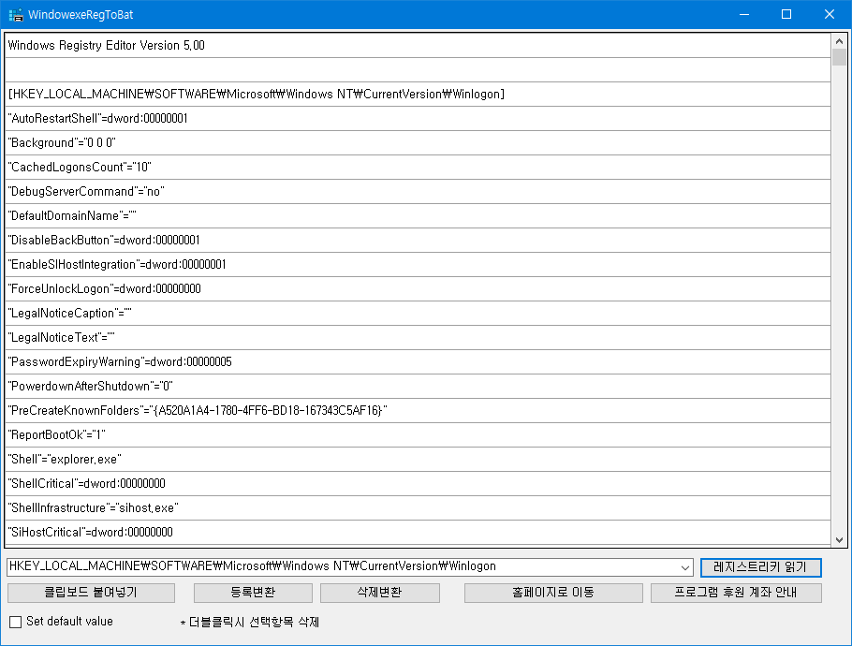Click the scrollbar down arrow in the list
Viewport: 852px width, 646px height.
pyautogui.click(x=839, y=539)
